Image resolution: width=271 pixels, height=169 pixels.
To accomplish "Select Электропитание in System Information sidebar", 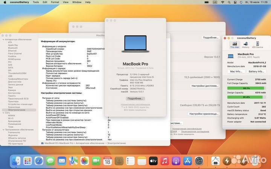I will pos(19,110).
